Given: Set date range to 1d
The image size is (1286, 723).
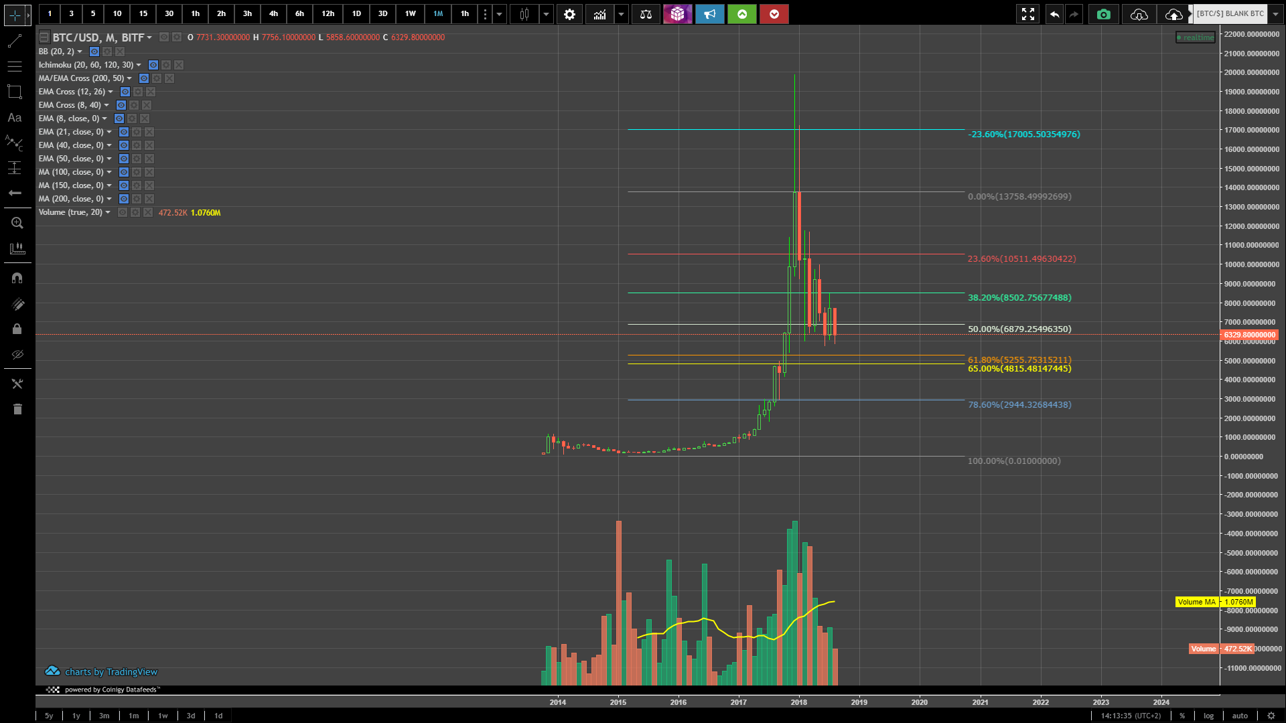Looking at the screenshot, I should pos(218,716).
